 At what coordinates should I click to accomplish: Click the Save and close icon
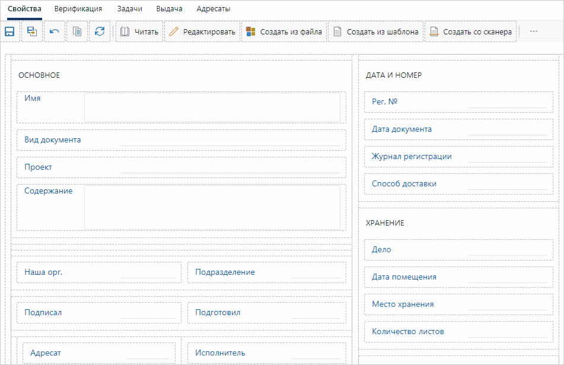click(x=32, y=32)
